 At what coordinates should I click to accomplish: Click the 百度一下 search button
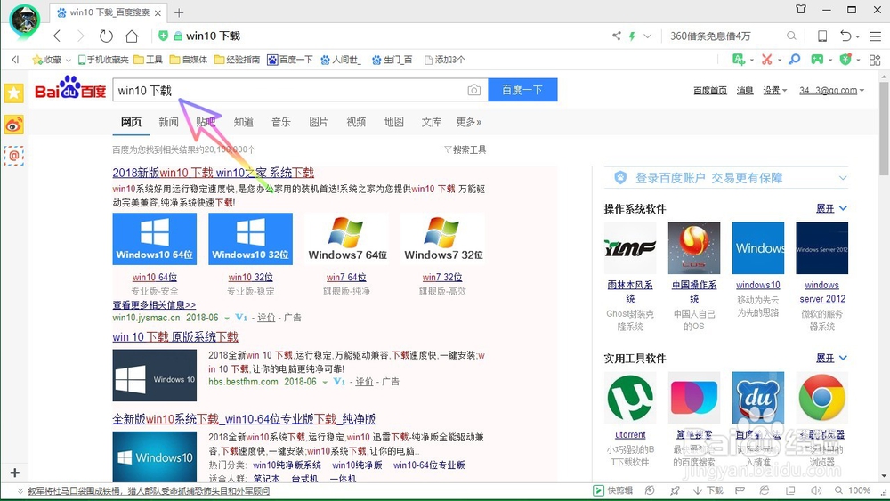click(522, 90)
